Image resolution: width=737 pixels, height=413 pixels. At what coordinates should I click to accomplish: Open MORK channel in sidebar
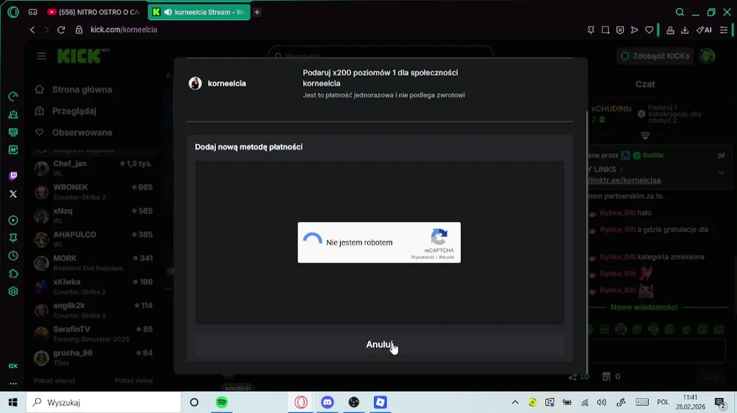[x=94, y=263]
